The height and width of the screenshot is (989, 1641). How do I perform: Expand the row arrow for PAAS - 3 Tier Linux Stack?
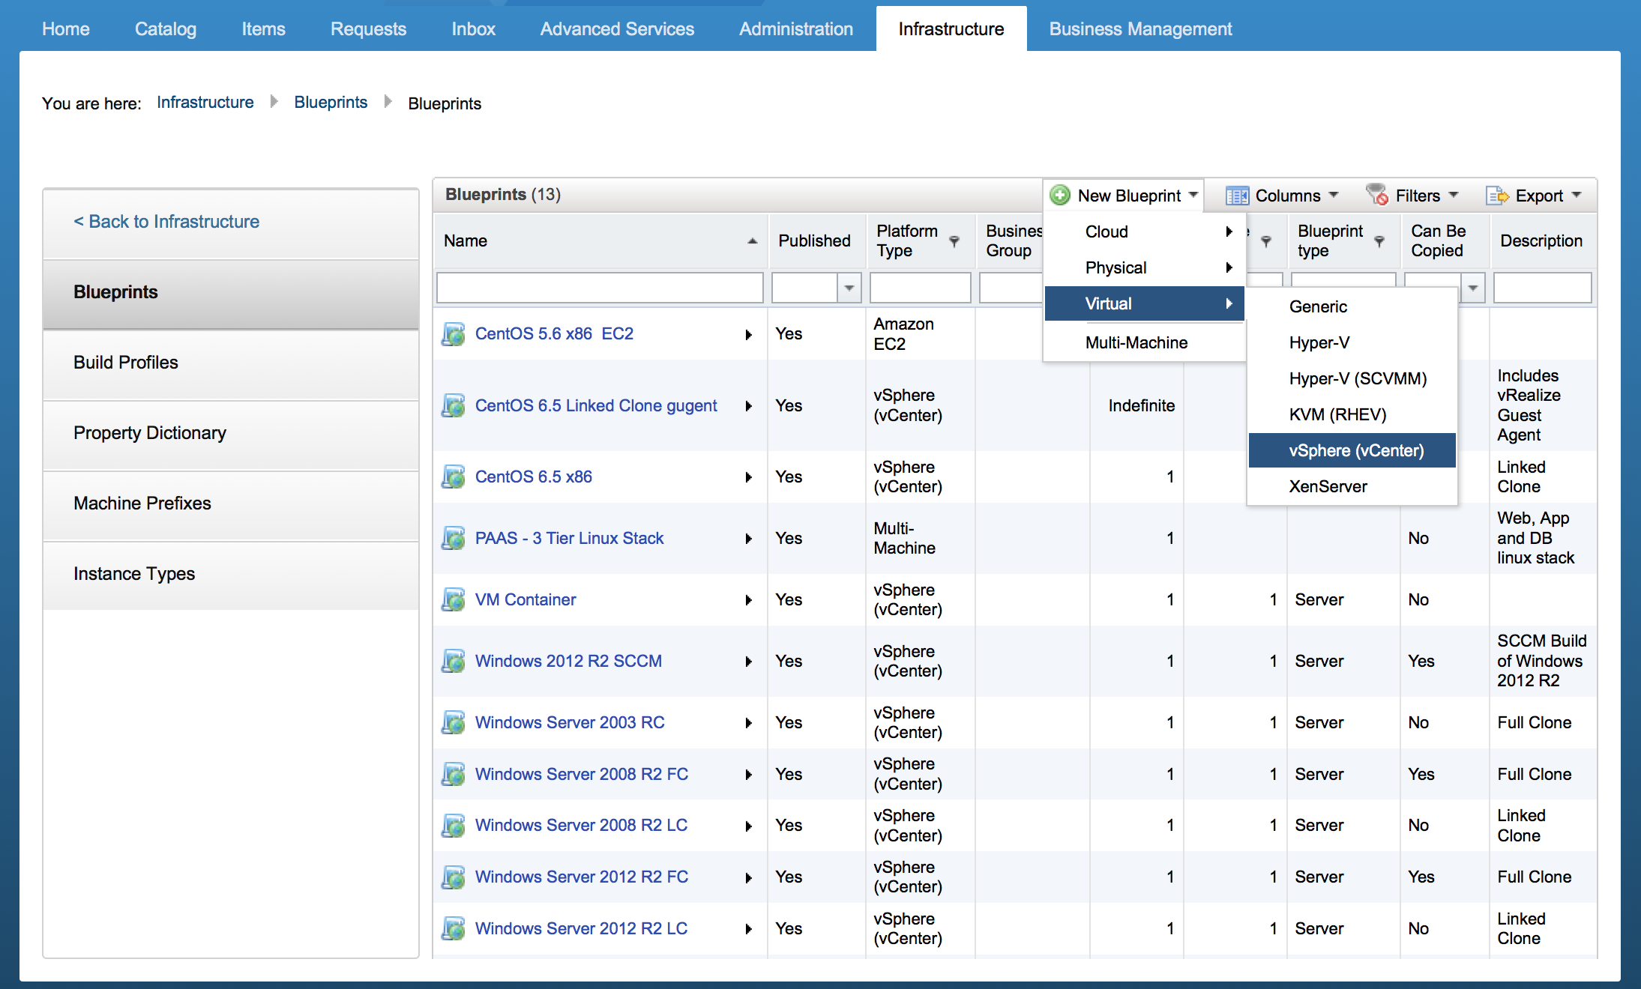(x=748, y=539)
